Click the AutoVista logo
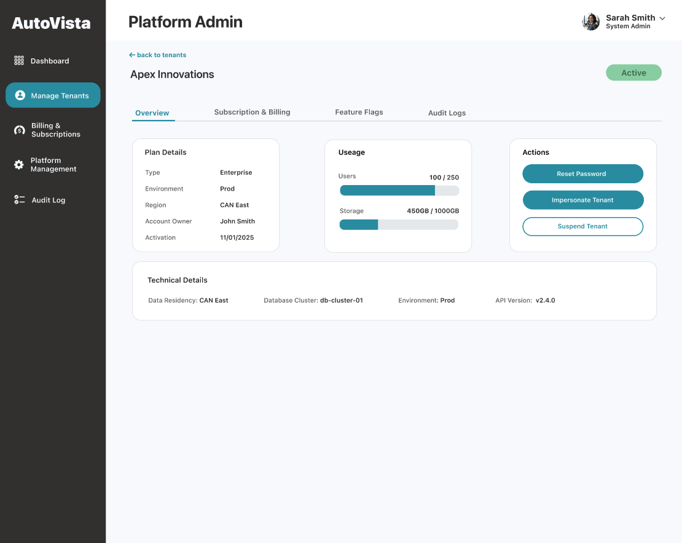 52,23
